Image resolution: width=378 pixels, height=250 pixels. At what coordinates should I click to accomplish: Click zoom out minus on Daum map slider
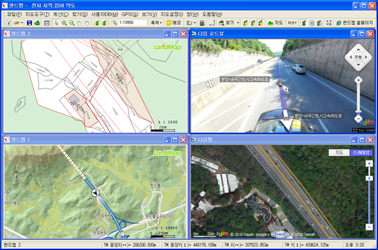pyautogui.click(x=369, y=227)
